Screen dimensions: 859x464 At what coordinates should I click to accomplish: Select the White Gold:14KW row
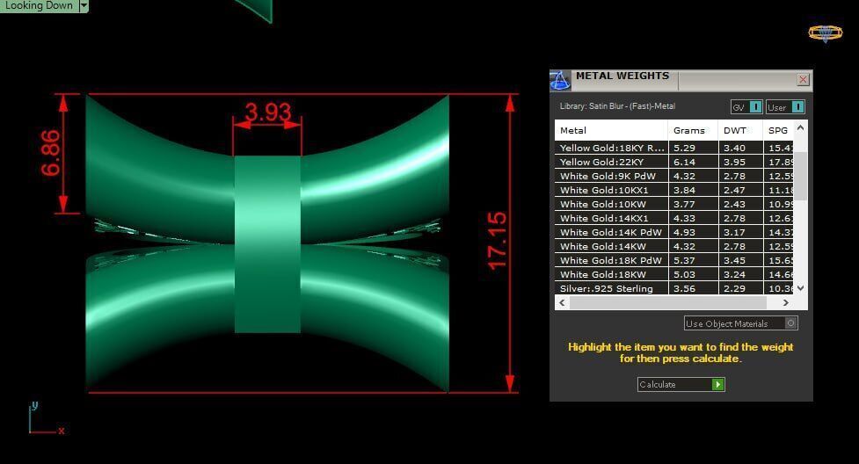click(x=673, y=247)
